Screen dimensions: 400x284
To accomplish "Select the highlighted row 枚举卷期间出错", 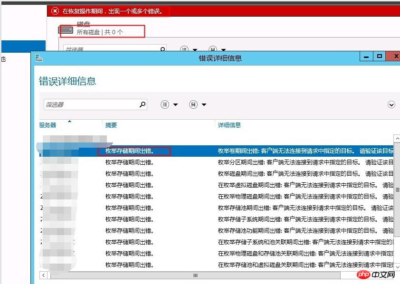I will (x=216, y=151).
